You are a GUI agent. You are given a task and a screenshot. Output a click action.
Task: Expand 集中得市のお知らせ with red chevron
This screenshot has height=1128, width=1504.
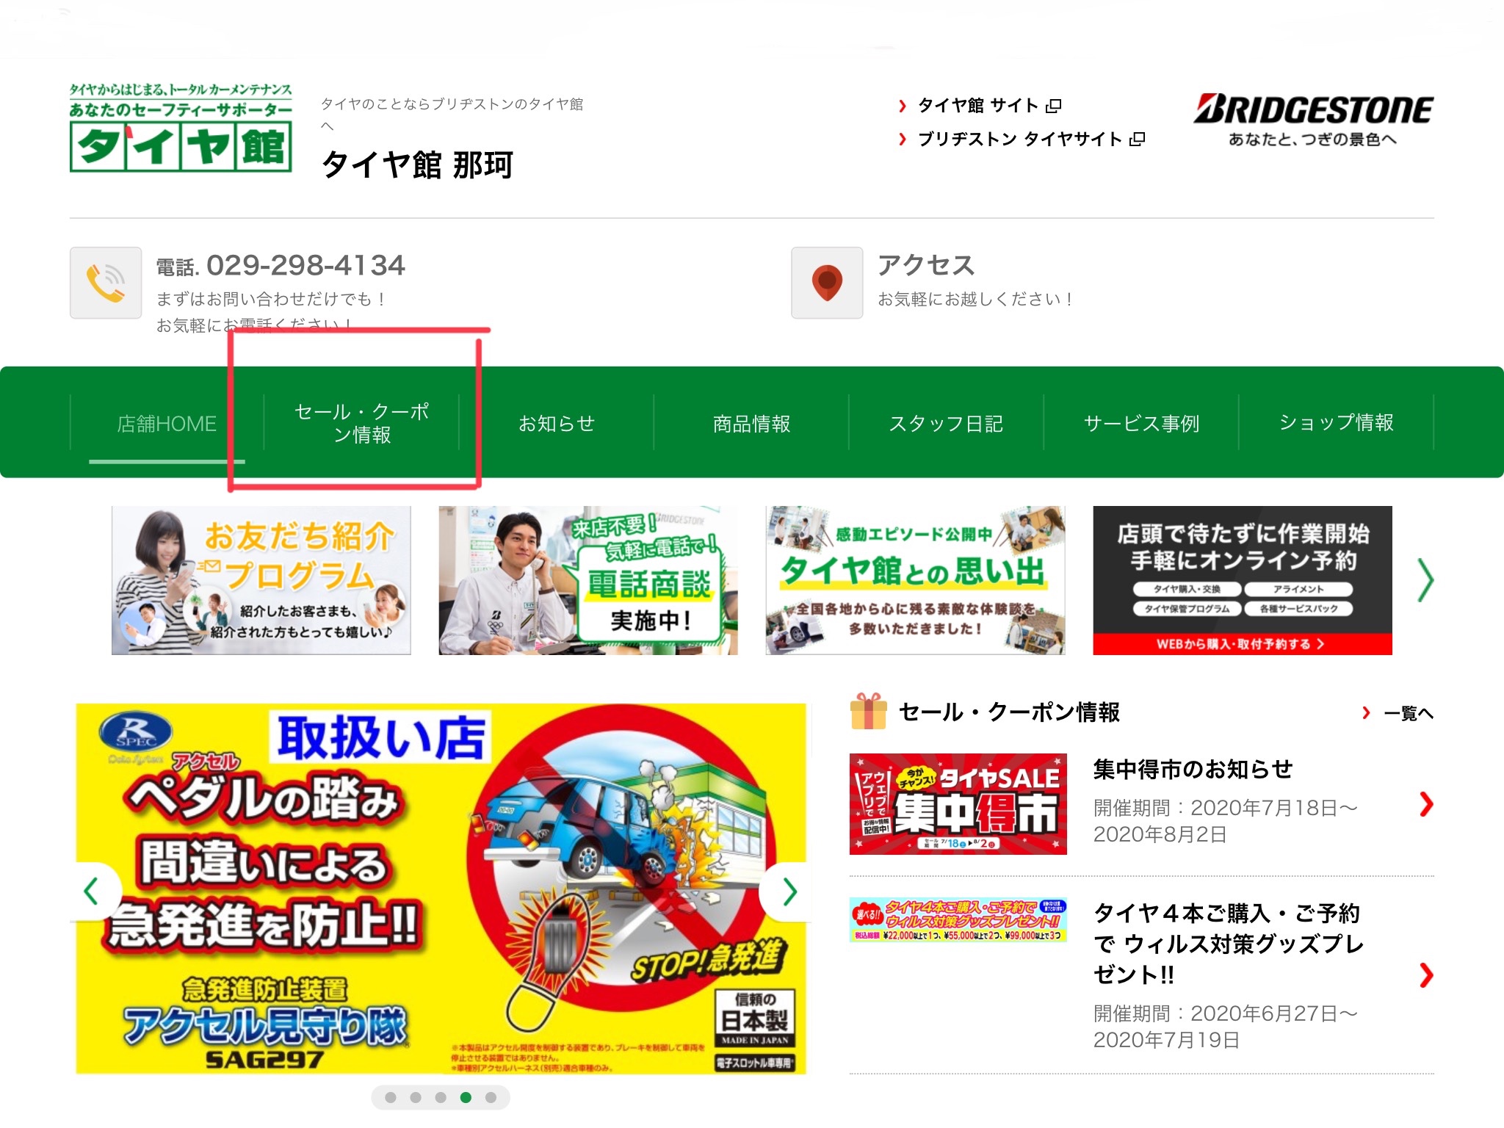[x=1425, y=804]
